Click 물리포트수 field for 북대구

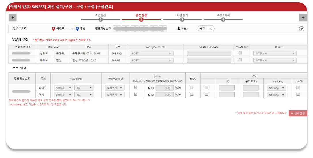coord(251,88)
